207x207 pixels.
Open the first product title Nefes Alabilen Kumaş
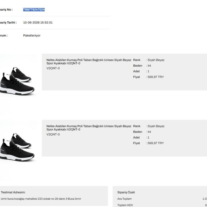[x=89, y=62]
